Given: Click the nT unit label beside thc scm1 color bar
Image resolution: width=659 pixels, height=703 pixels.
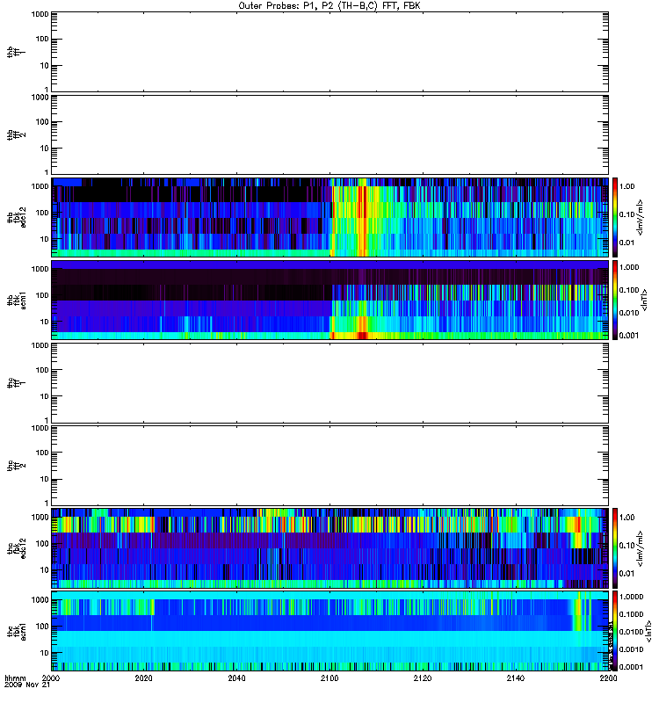Looking at the screenshot, I should tap(648, 631).
